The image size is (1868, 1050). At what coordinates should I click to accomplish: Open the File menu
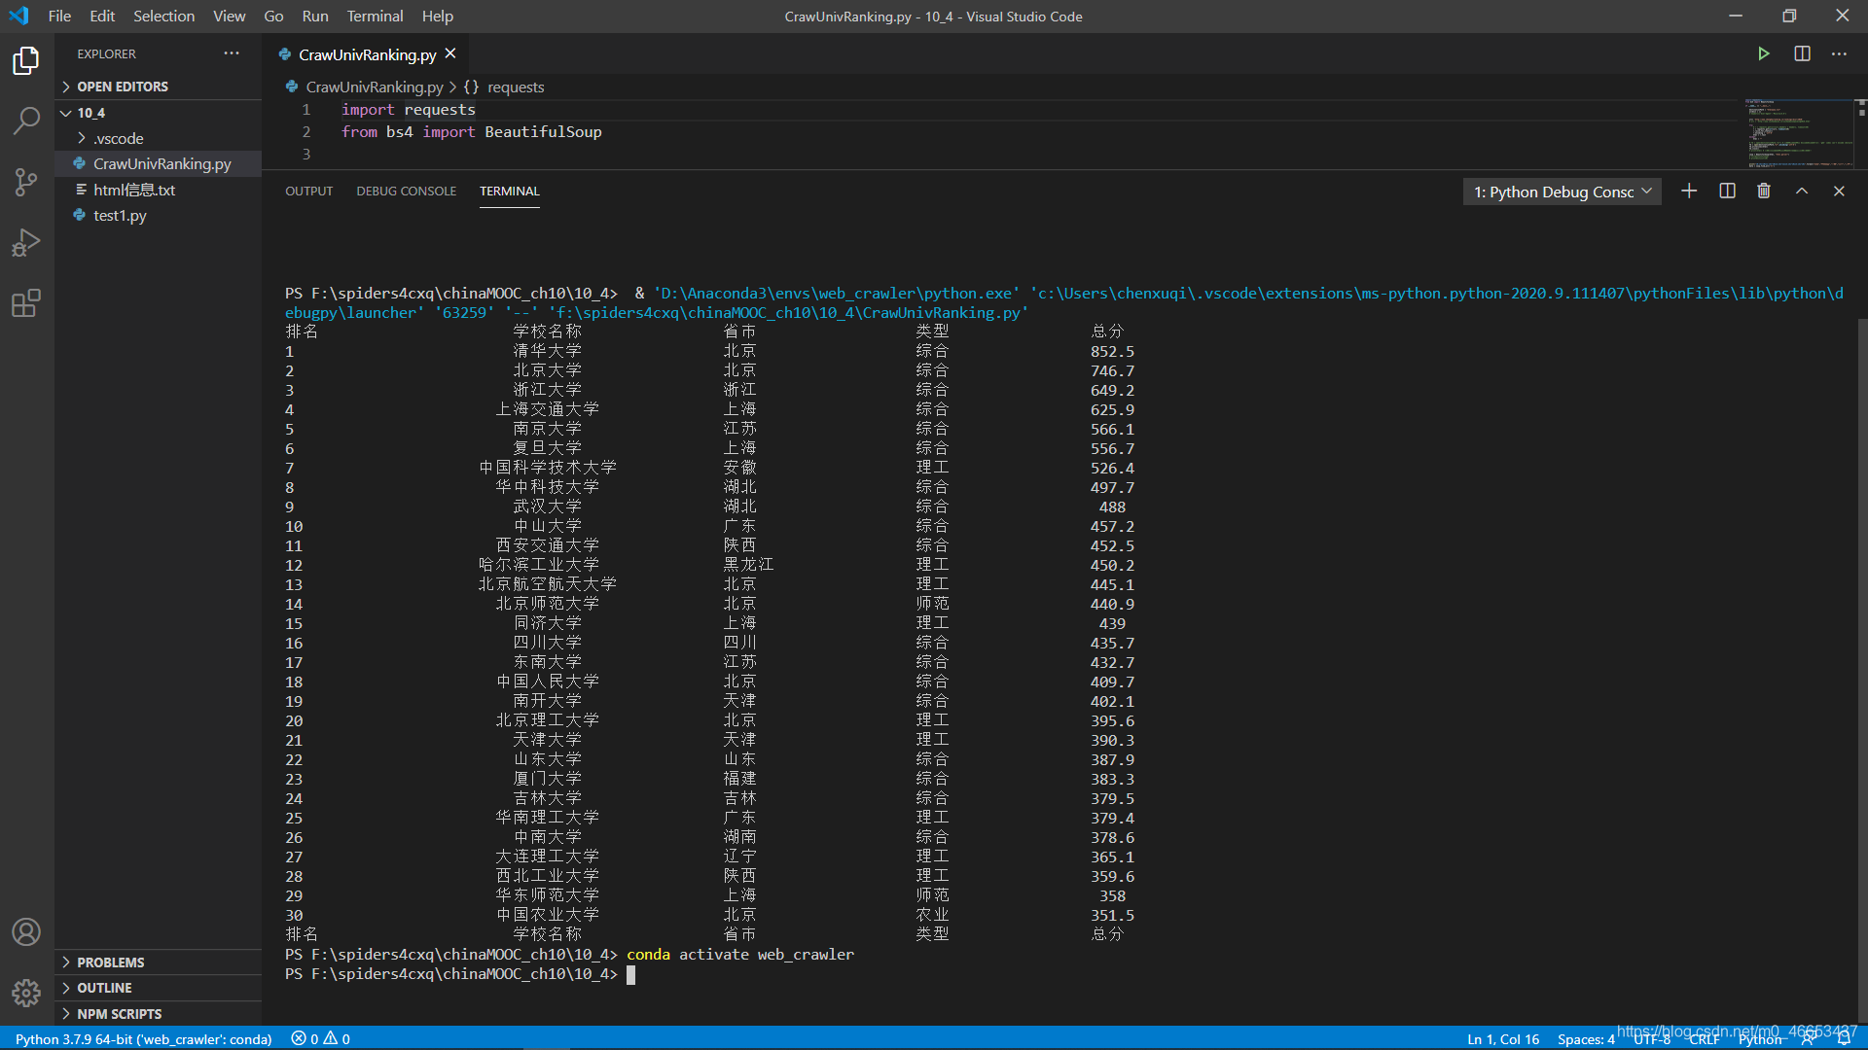[59, 16]
